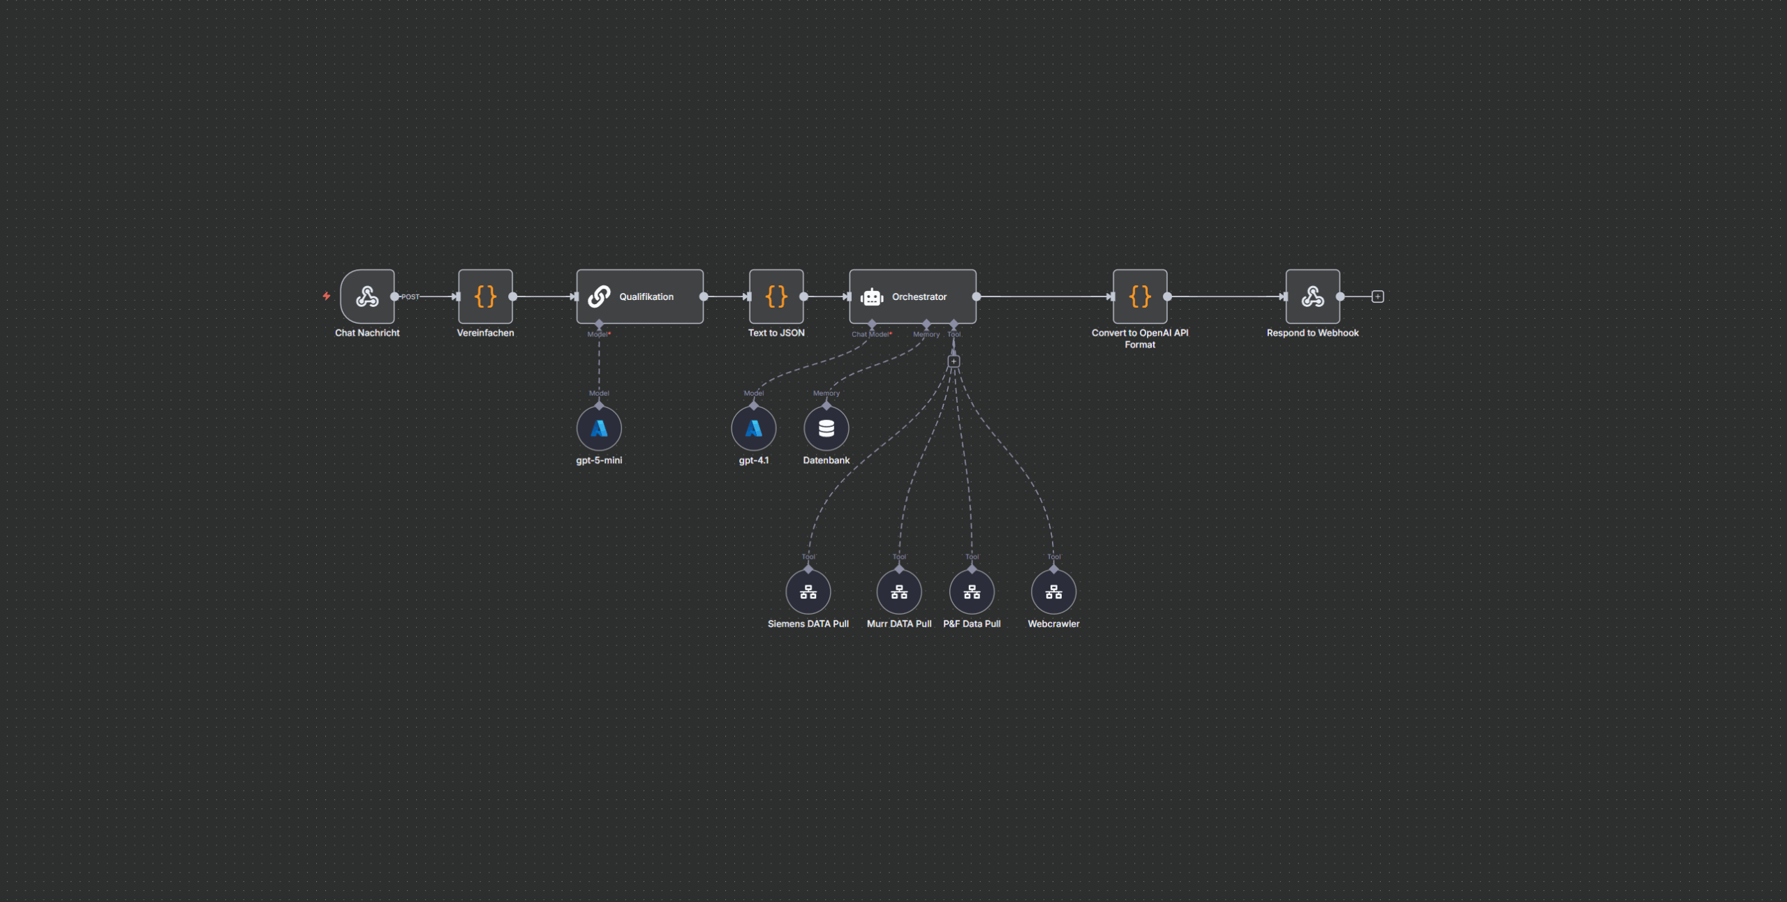1787x902 pixels.
Task: Select the Webcrawler tool node
Action: pyautogui.click(x=1053, y=592)
